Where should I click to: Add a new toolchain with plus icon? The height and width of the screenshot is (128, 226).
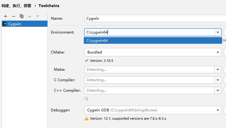point(6,16)
